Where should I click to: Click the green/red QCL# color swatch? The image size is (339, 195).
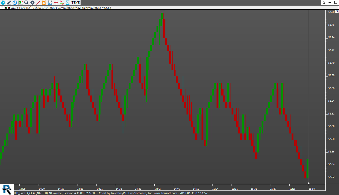click(x=7, y=8)
